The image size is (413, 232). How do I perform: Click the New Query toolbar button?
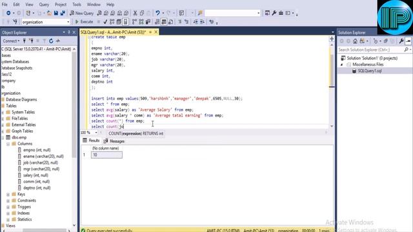82,13
